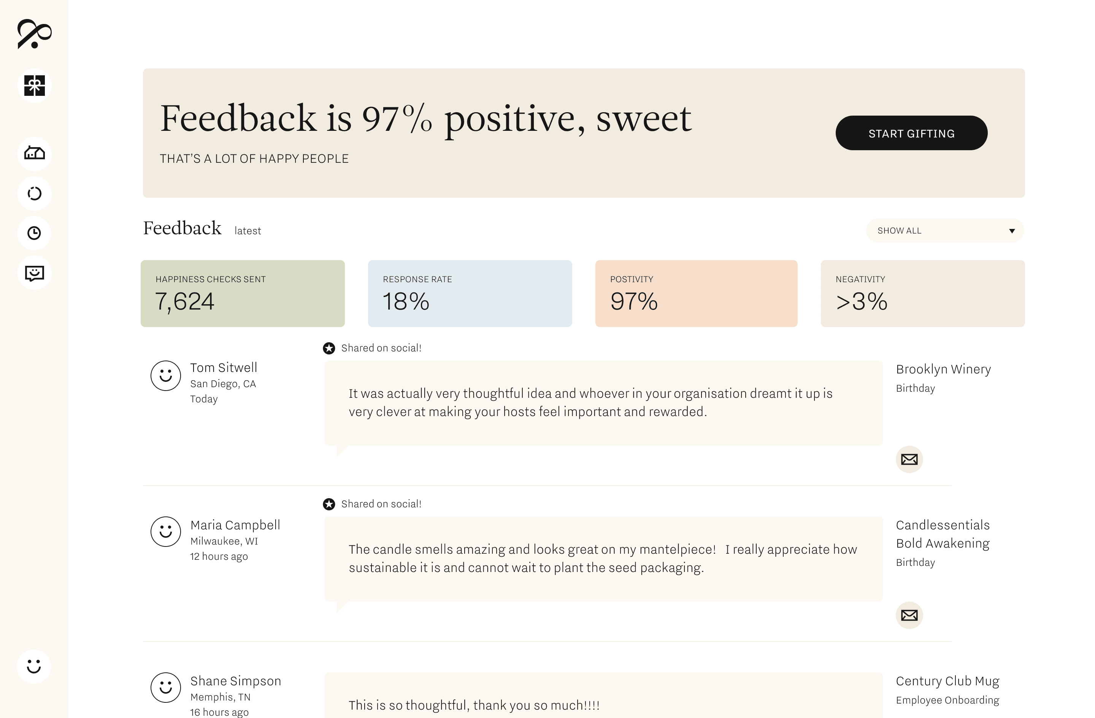Screen dimensions: 1095x718
Task: Open the house icon in the sidebar
Action: coord(35,153)
